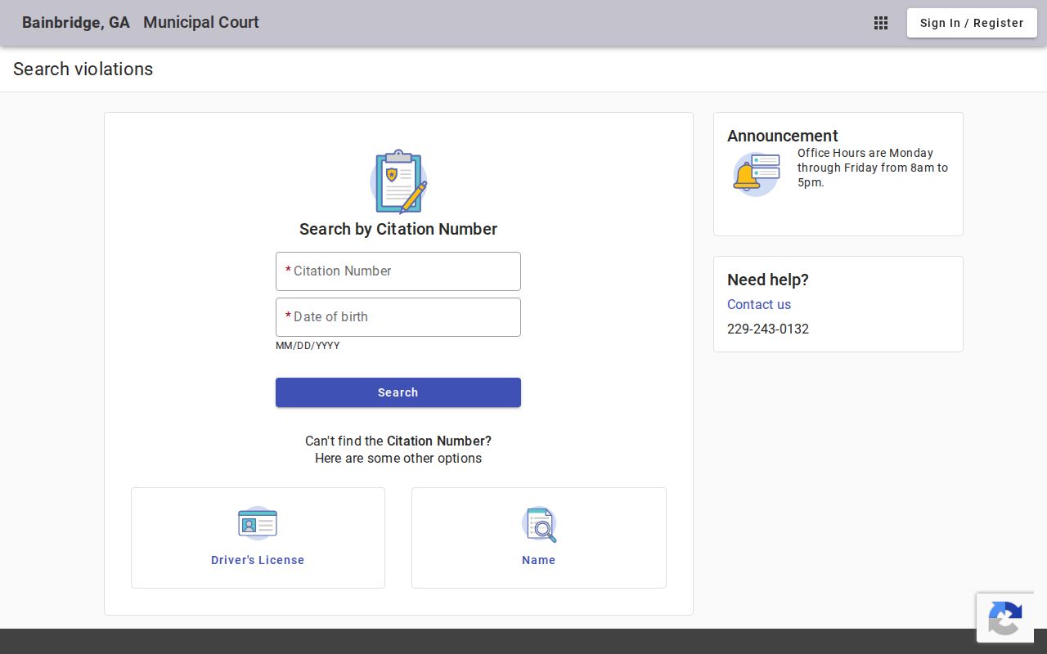This screenshot has width=1047, height=654.
Task: Click the MM/DD/YYYY hint text
Action: click(308, 346)
